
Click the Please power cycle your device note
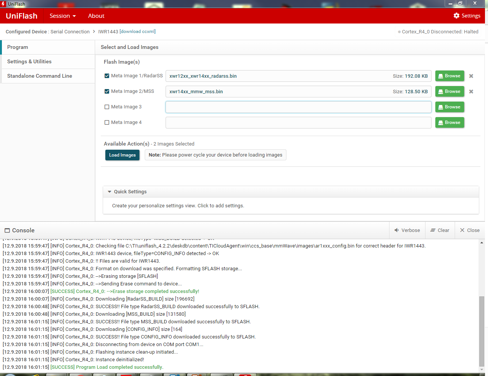(215, 155)
